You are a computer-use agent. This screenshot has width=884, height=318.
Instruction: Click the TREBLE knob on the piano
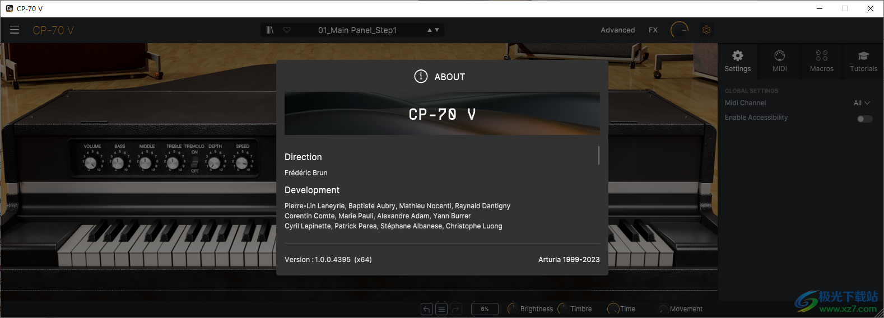(x=173, y=163)
